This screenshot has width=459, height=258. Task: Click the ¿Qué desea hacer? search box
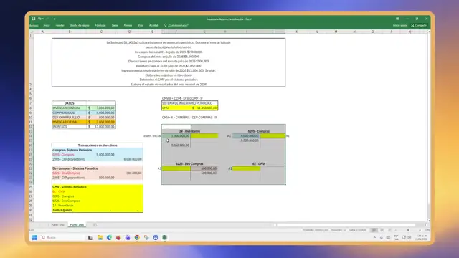176,26
